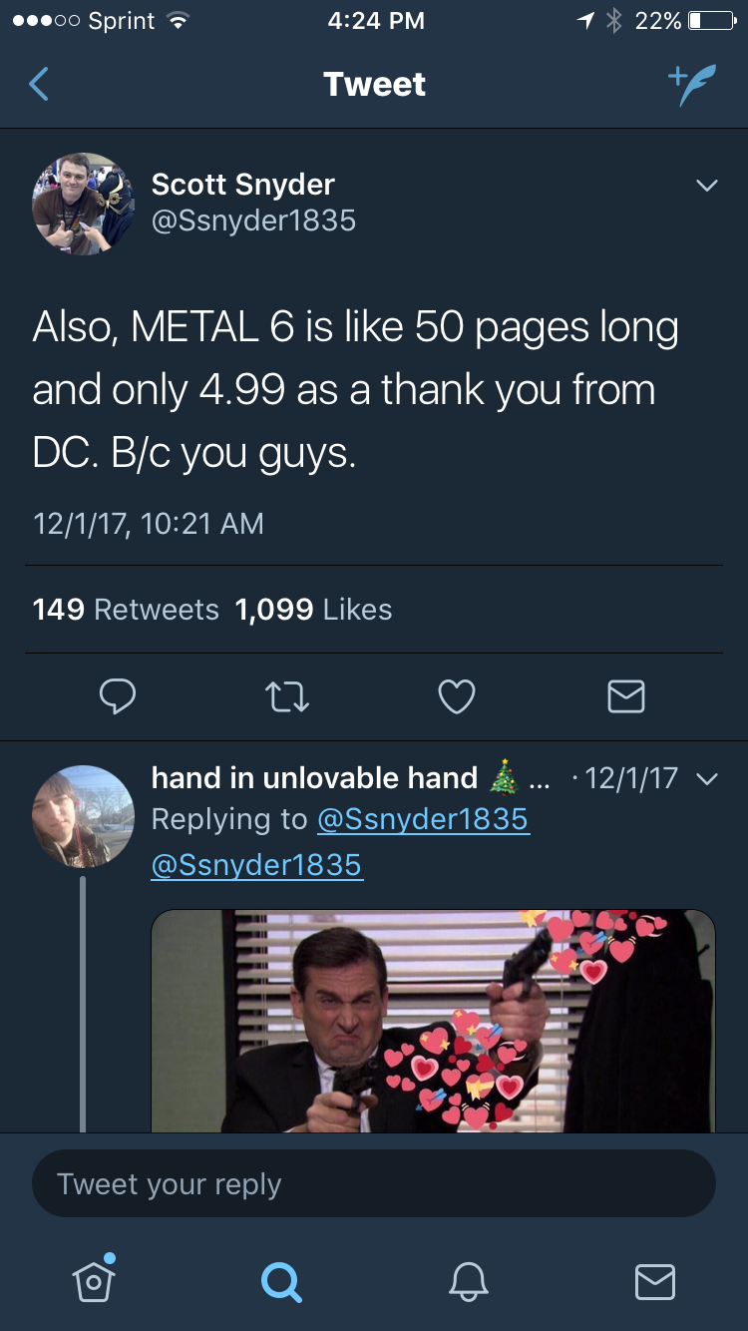Viewport: 748px width, 1331px height.
Task: Share the tweet via the envelope message icon
Action: (626, 696)
